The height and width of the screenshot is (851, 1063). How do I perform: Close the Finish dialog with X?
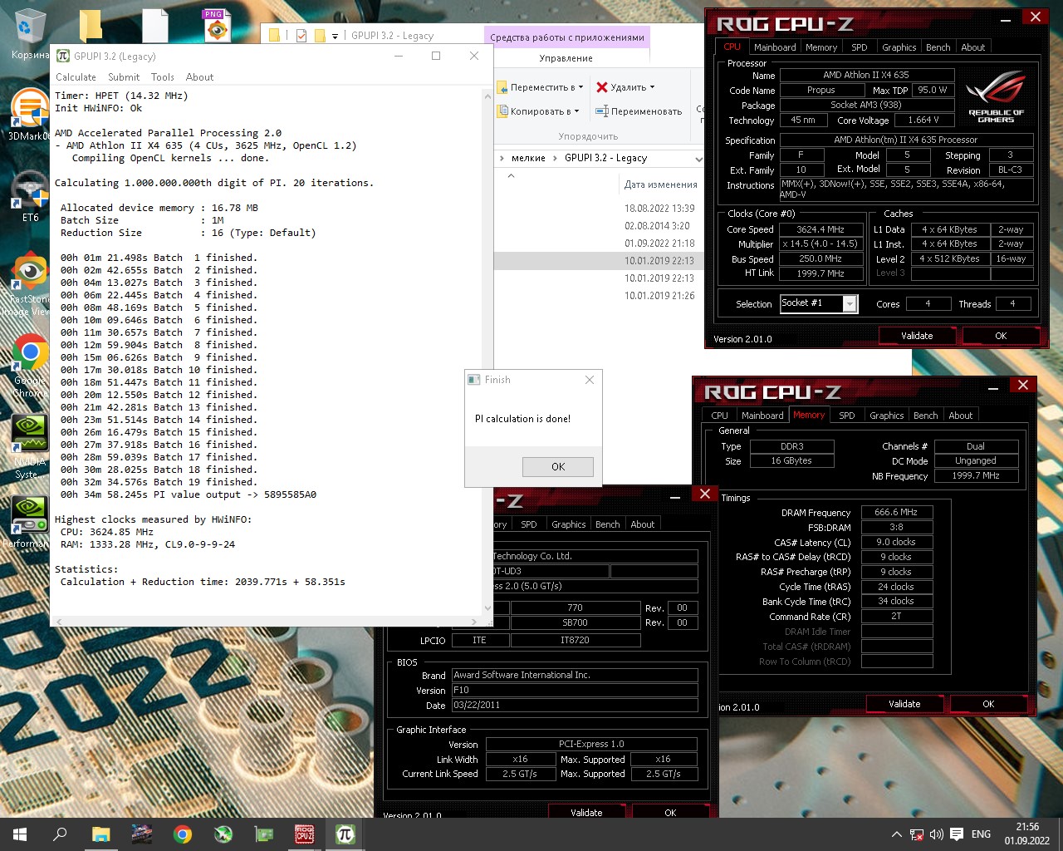click(590, 380)
